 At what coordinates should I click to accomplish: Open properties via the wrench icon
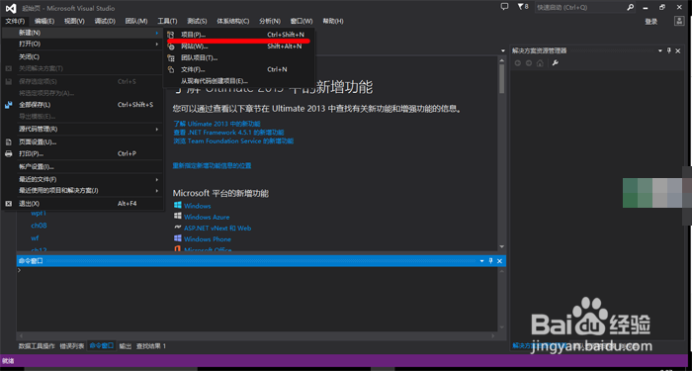click(x=556, y=63)
